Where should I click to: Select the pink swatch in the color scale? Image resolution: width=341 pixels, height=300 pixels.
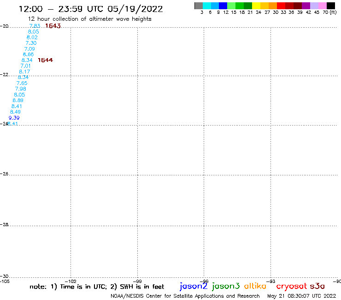coord(322,6)
